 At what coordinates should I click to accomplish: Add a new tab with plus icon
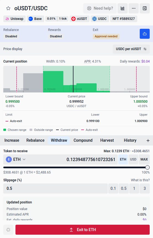coord(148,141)
